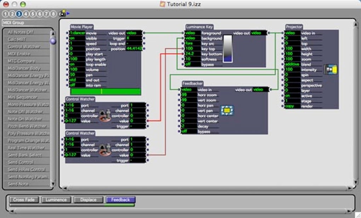Select scene number 4 circle
This screenshot has height=218, width=361.
pyautogui.click(x=26, y=14)
